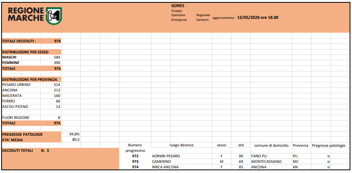Select the ETA' MEDIA label
Image resolution: width=352 pixels, height=173 pixels.
(13, 140)
